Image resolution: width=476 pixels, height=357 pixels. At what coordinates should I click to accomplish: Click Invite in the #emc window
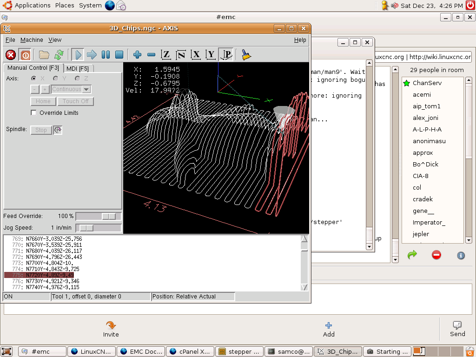(x=111, y=330)
